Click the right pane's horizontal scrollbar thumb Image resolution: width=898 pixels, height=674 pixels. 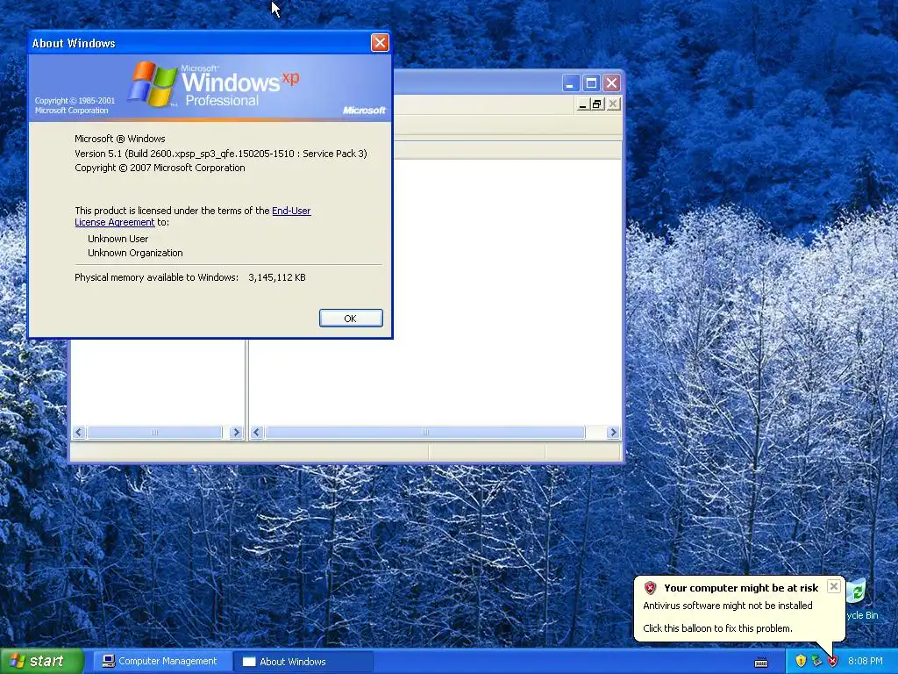pos(425,433)
